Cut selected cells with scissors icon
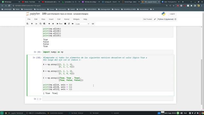 (x=36, y=24)
